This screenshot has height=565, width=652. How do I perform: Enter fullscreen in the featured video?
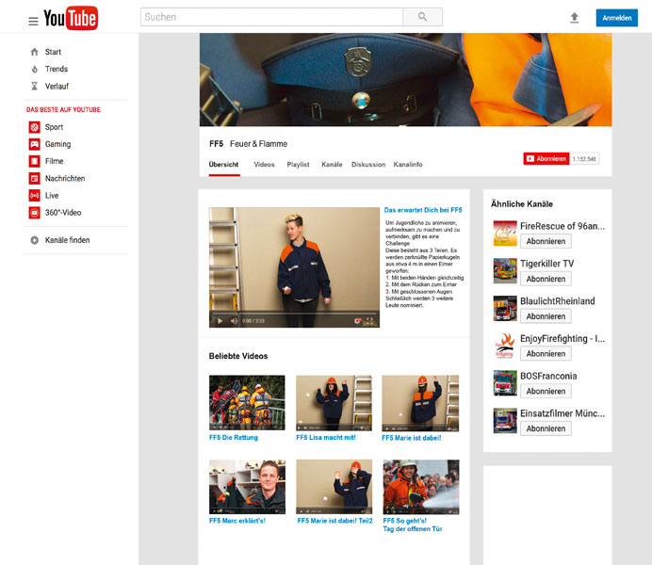tap(370, 321)
